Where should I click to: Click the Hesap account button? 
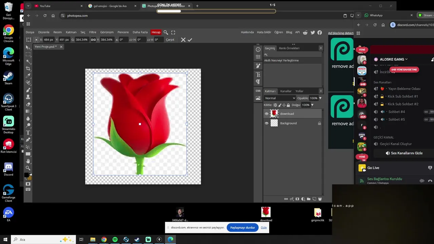(x=156, y=32)
